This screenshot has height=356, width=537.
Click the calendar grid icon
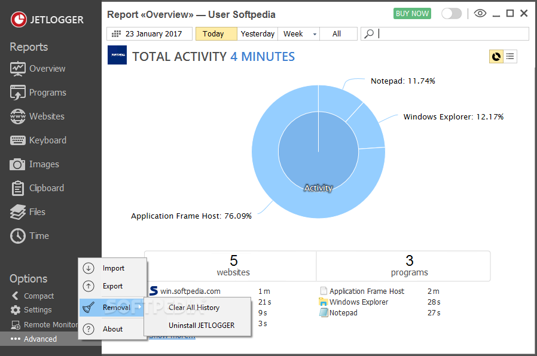[x=117, y=34]
